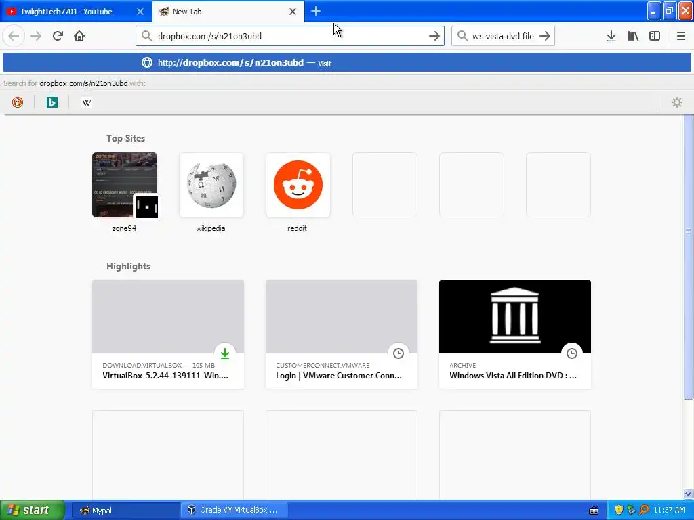Open the Downloads toolbar icon
The height and width of the screenshot is (520, 694).
click(x=611, y=36)
